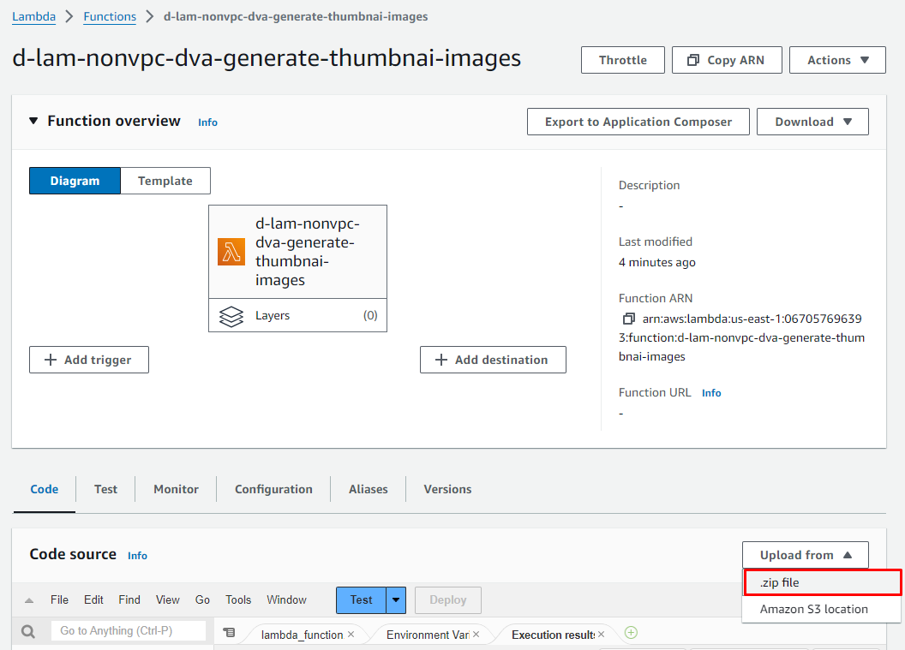
Task: Select the Diagram view toggle
Action: point(75,181)
